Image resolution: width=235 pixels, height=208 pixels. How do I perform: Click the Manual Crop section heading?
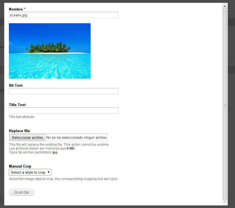19,166
